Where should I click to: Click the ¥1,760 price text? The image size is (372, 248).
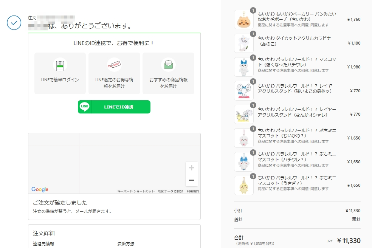click(x=354, y=19)
